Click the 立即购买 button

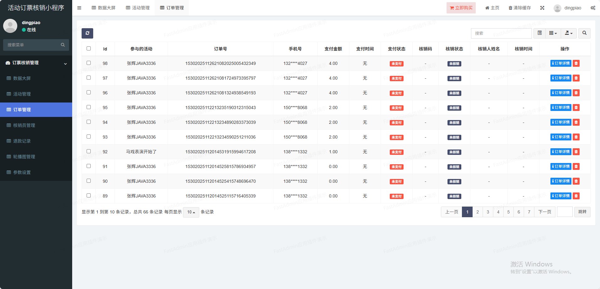point(461,8)
